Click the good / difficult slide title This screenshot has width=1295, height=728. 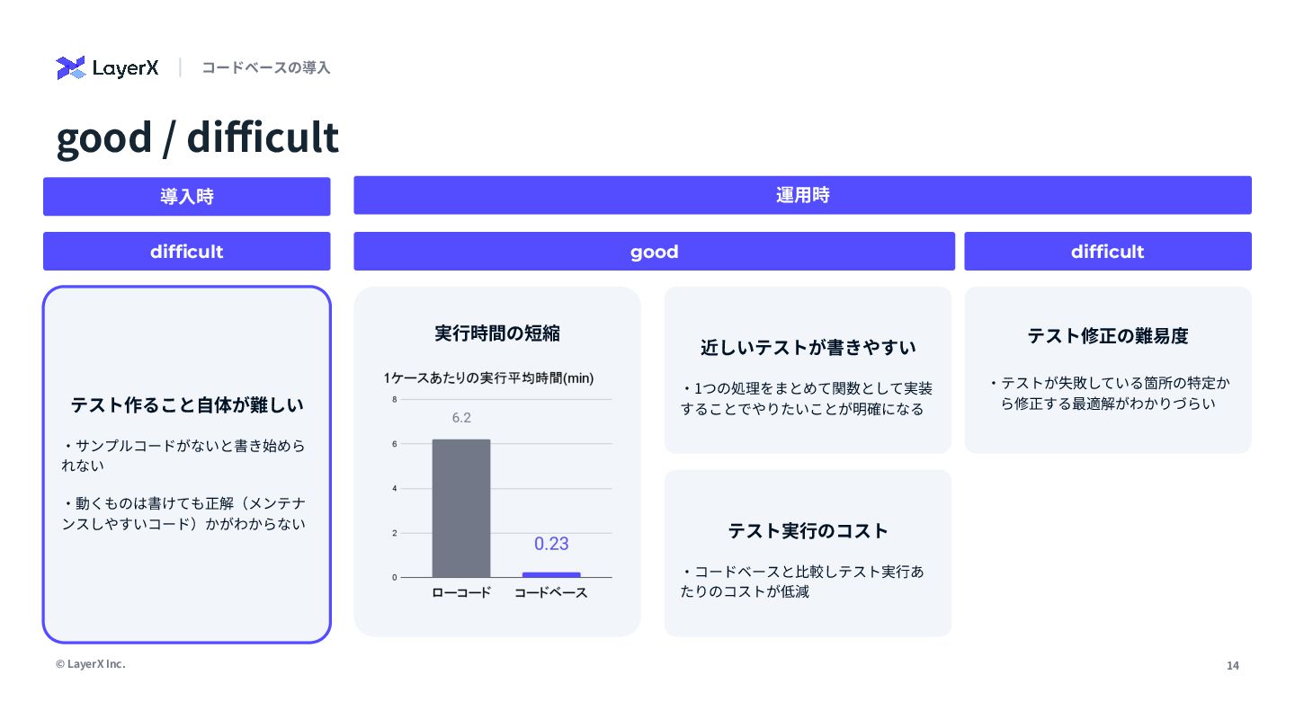(198, 138)
